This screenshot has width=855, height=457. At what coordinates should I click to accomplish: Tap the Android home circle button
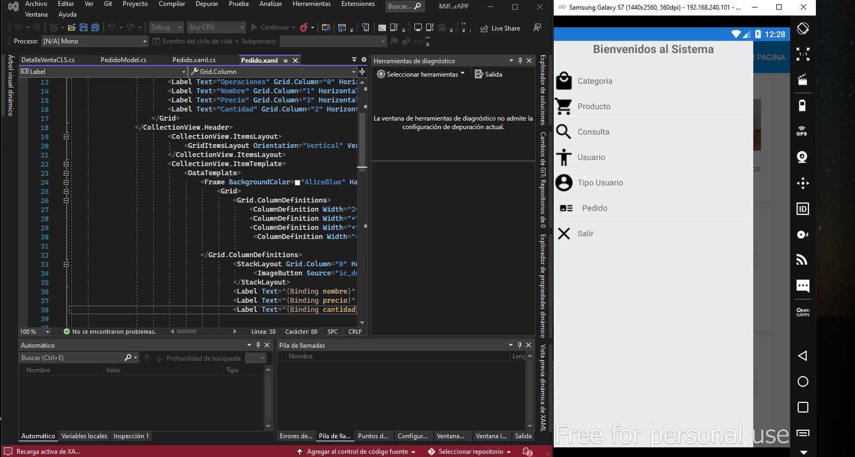802,381
